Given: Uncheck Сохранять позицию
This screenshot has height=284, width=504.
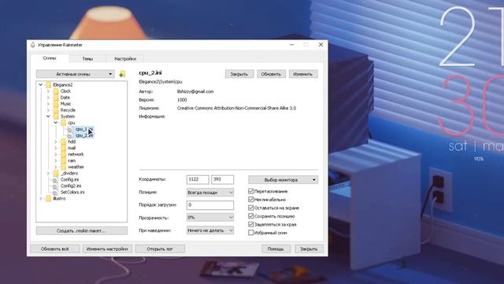Looking at the screenshot, I should click(251, 216).
